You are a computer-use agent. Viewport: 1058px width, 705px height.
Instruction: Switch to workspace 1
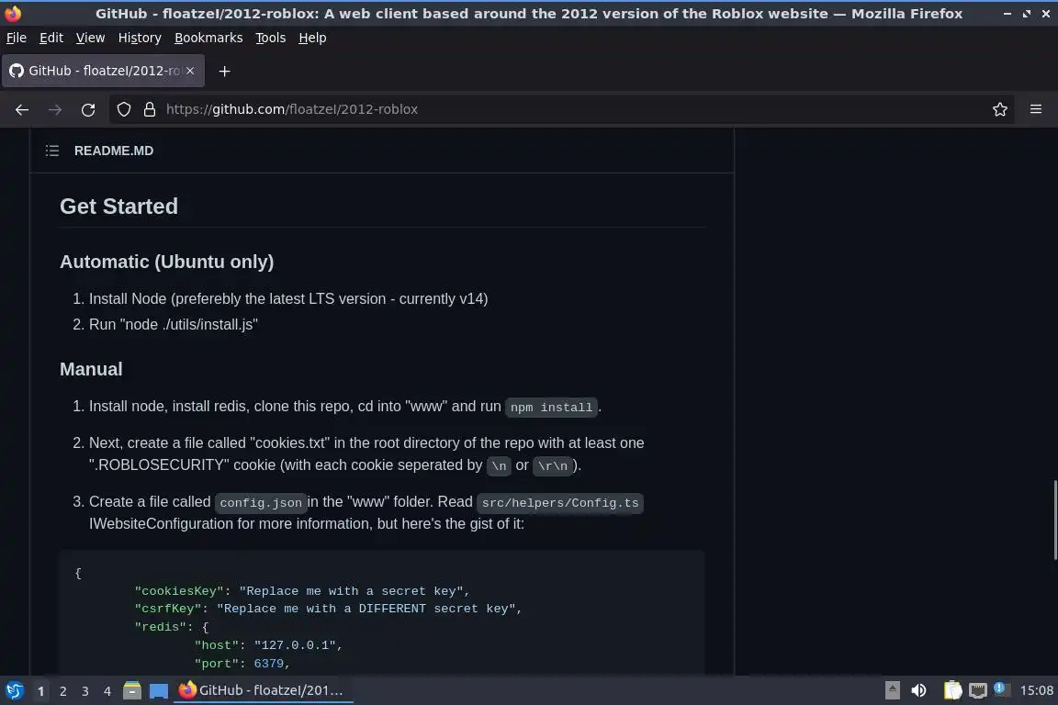tap(41, 691)
